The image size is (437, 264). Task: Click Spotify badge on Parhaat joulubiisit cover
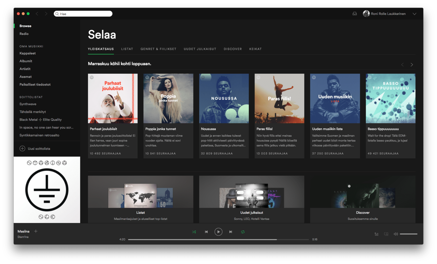pyautogui.click(x=92, y=77)
